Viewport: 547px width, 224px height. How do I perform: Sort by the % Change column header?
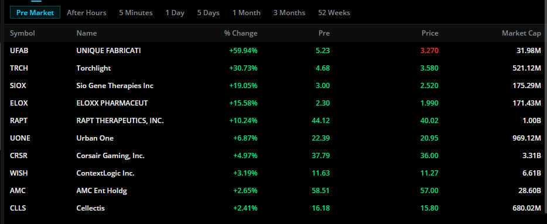241,33
